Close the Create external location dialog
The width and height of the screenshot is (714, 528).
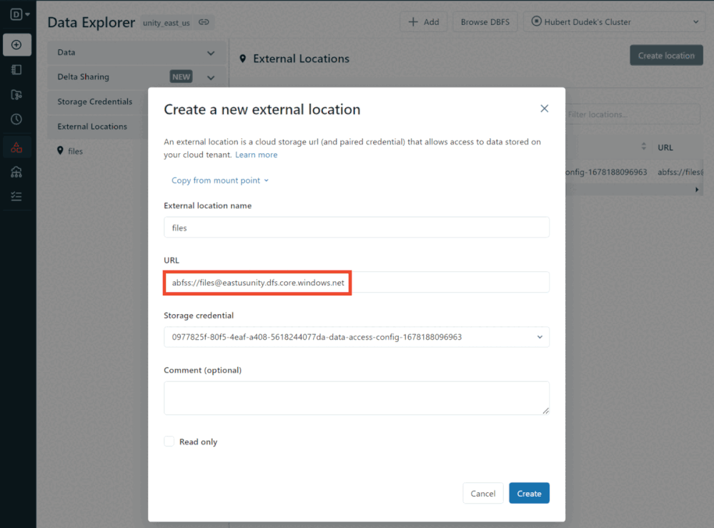(x=544, y=109)
